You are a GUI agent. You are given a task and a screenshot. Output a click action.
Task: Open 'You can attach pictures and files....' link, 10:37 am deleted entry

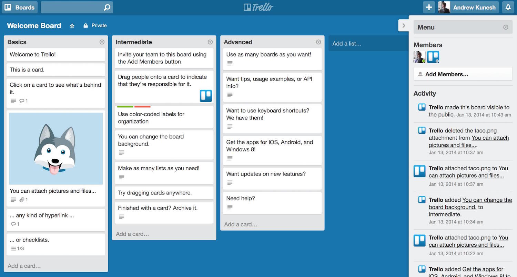[x=469, y=141]
